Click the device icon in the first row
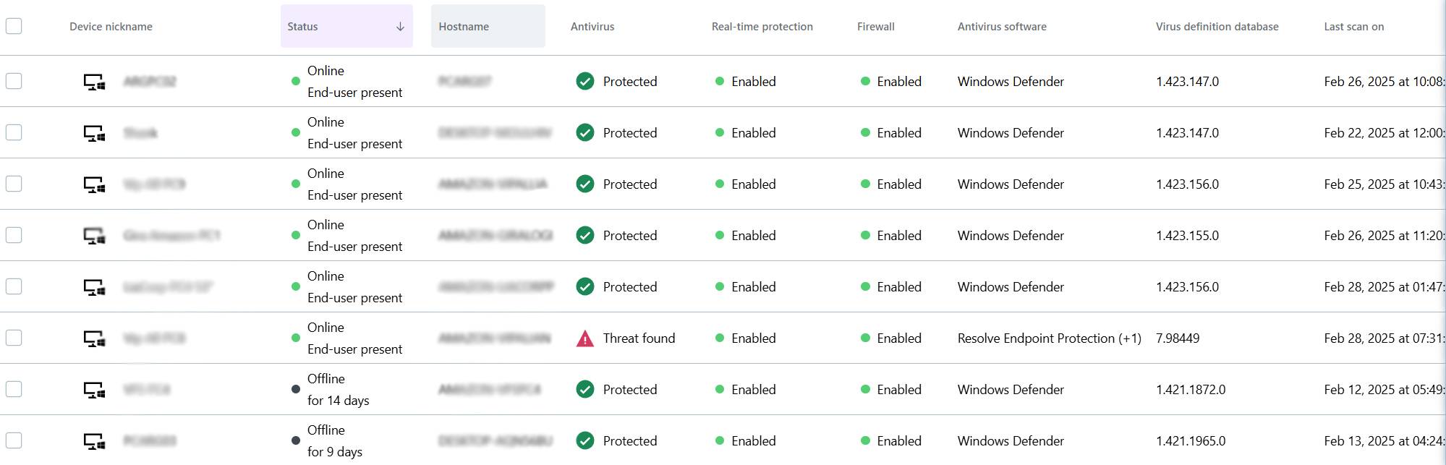Viewport: 1446px width, 465px height. tap(94, 82)
